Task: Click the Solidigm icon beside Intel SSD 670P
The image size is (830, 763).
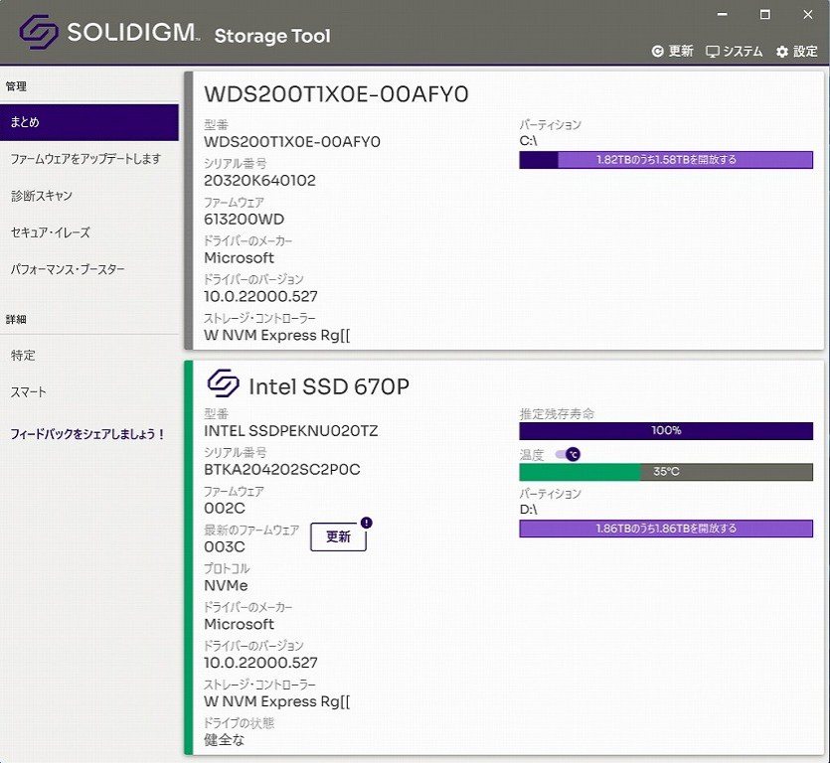Action: click(x=223, y=383)
